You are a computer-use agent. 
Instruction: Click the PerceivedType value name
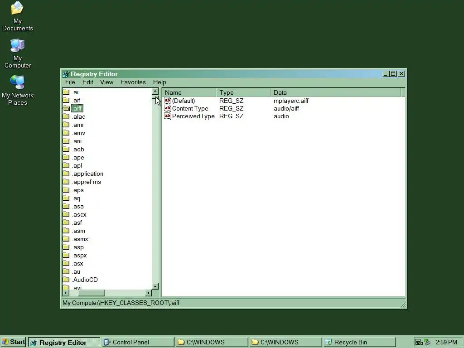(193, 116)
